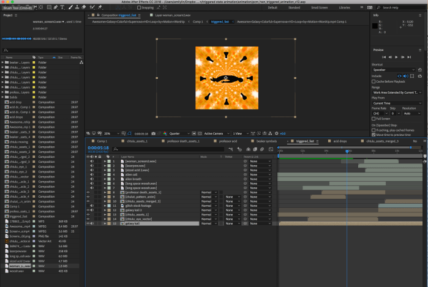
Task: Reset exposure icon in viewer
Action: point(277,133)
